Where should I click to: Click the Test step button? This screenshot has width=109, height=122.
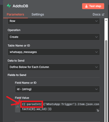(93, 6)
